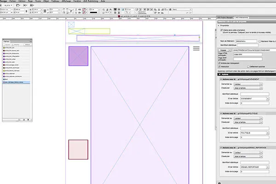This screenshot has height=184, width=276.
Task: Select the blue 'fond' layer row
Action: [x=17, y=80]
